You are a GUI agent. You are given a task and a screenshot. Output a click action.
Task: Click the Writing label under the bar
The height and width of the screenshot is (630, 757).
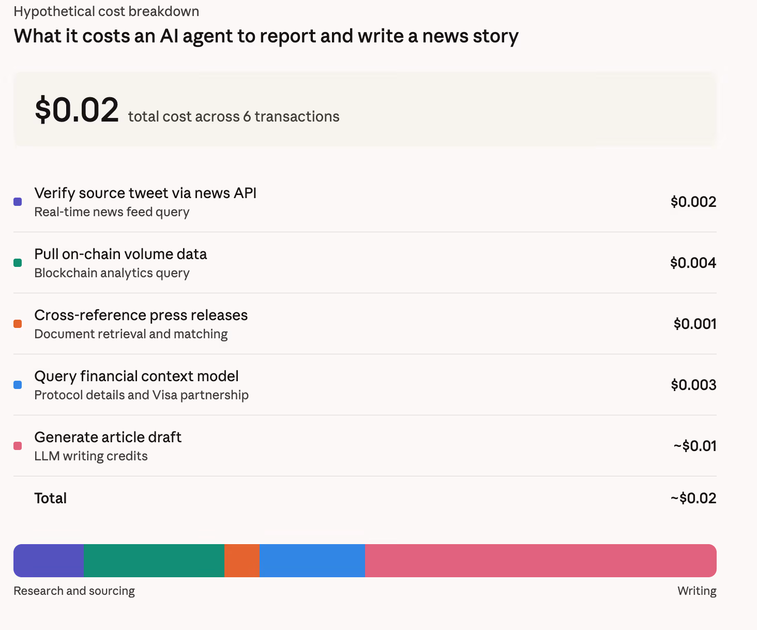tap(697, 591)
